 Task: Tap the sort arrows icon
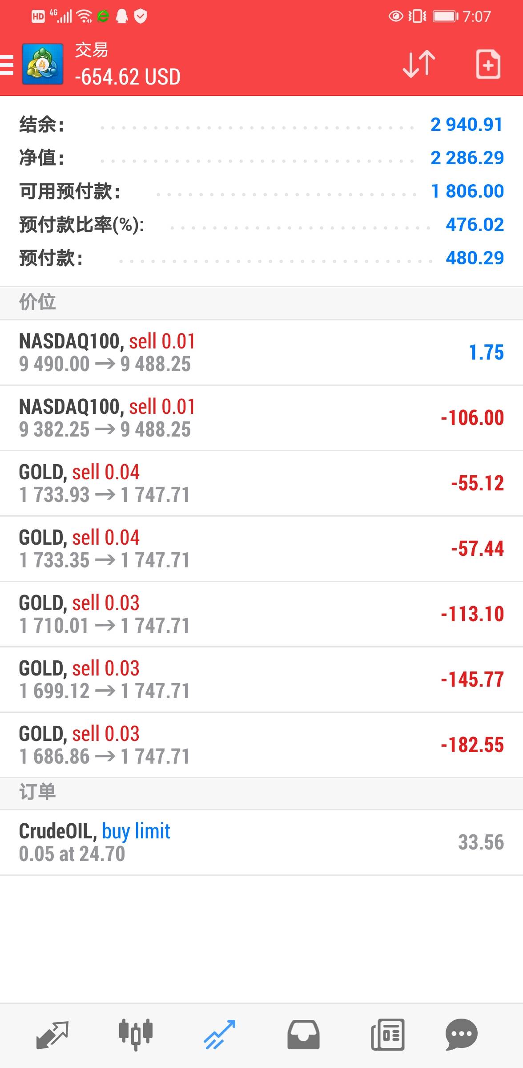[418, 65]
